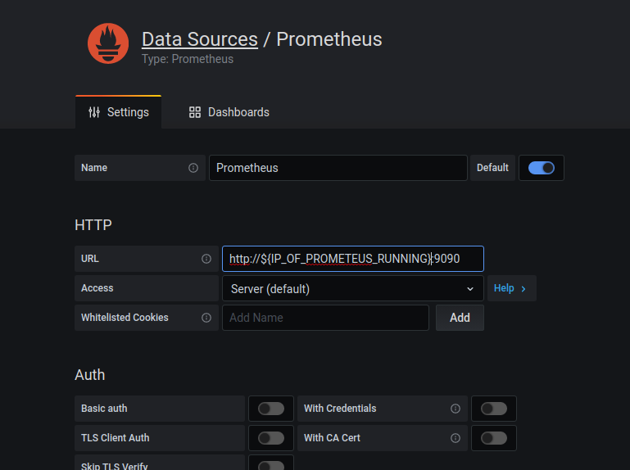Click the With CA Cert info icon
630x470 pixels.
tap(456, 438)
